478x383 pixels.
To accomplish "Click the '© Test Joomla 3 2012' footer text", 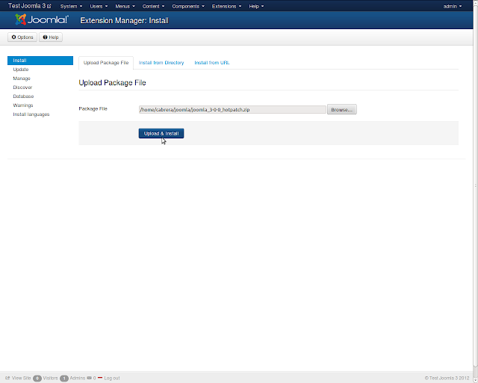I will pyautogui.click(x=447, y=378).
